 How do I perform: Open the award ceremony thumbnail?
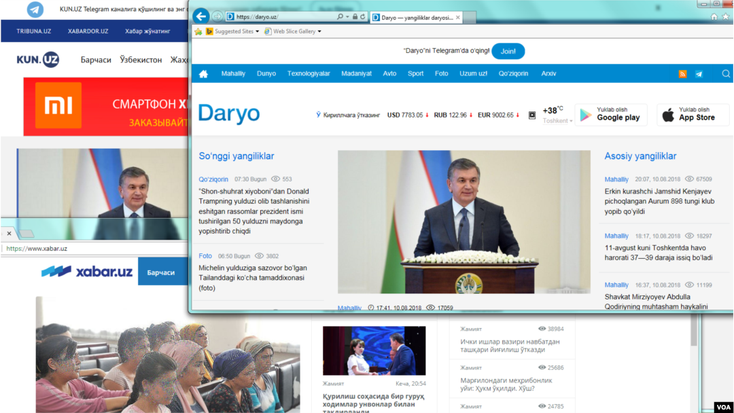coord(374,351)
